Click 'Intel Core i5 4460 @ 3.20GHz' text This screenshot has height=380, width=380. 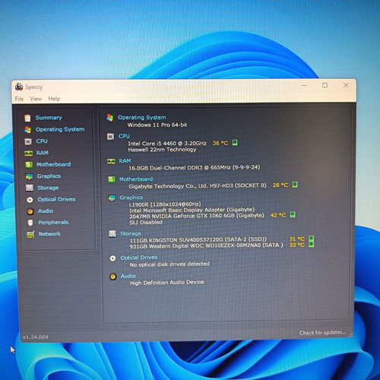coord(167,144)
